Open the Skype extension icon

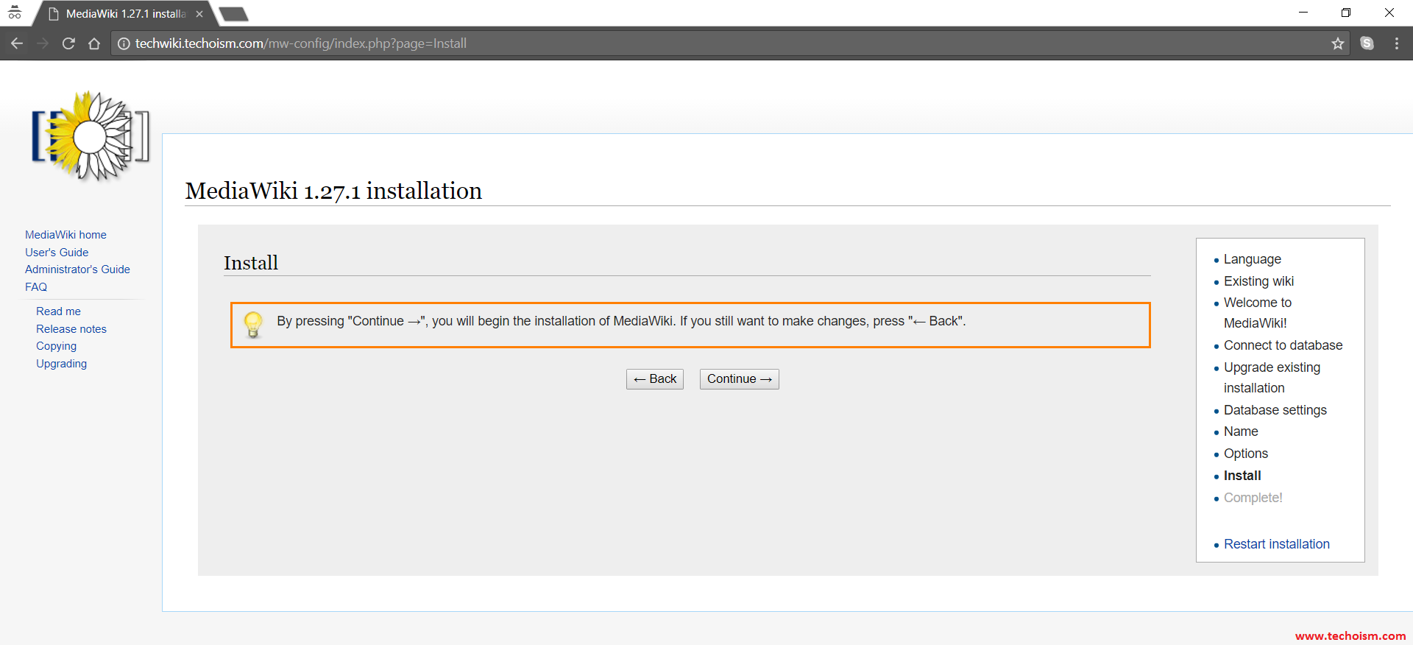pyautogui.click(x=1367, y=43)
